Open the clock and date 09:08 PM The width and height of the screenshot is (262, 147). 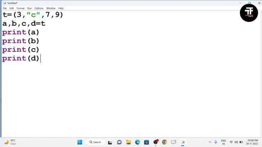tap(252, 142)
